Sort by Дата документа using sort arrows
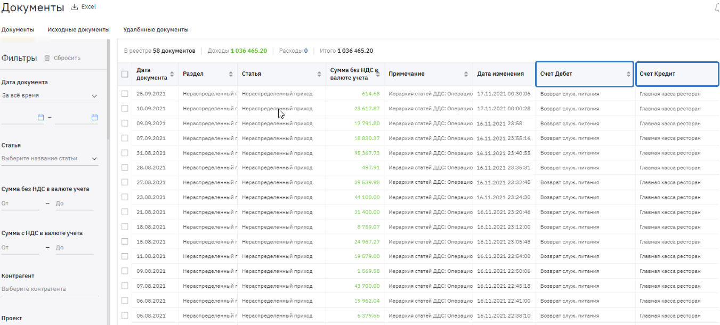Viewport: 720px width, 325px height. tap(172, 74)
